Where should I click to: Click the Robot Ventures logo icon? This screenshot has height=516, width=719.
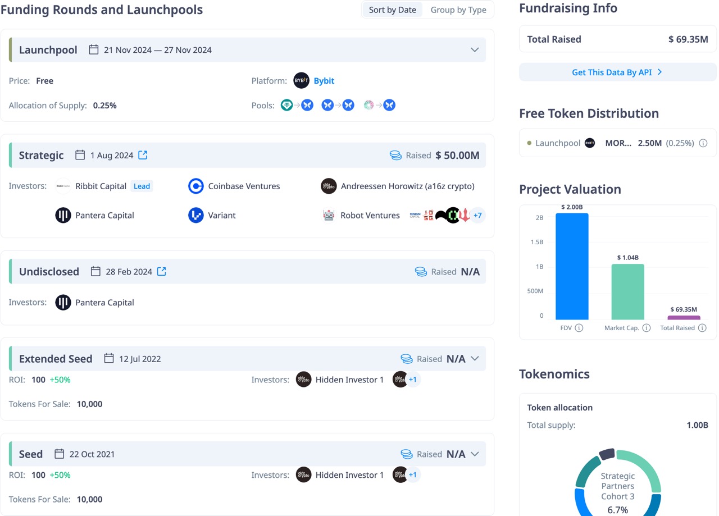coord(329,216)
